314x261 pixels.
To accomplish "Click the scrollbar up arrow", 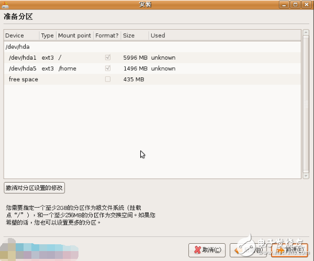I will click(306, 32).
